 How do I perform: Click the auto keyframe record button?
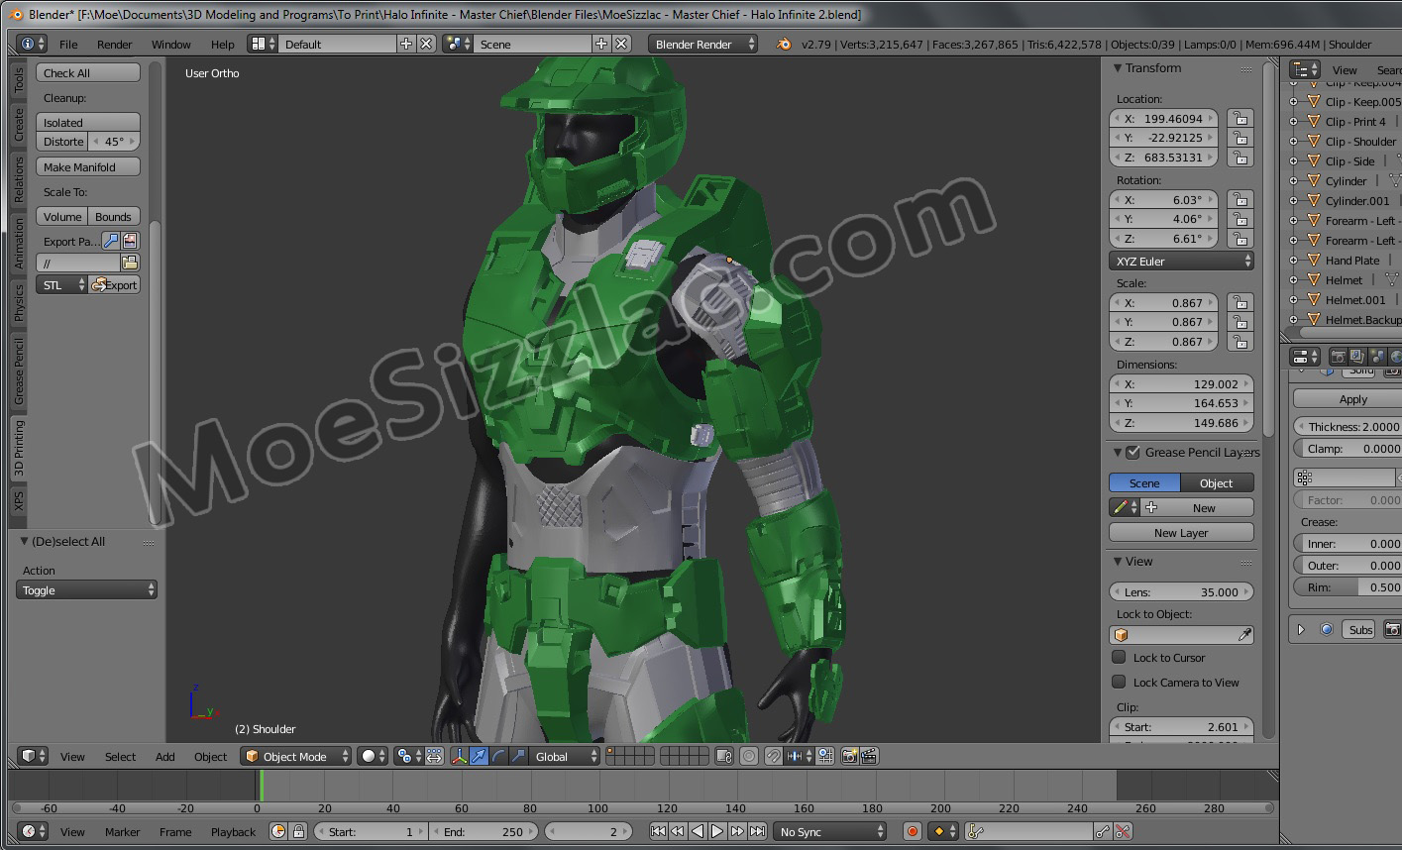click(913, 831)
